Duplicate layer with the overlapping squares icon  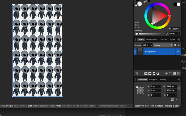tap(166, 73)
